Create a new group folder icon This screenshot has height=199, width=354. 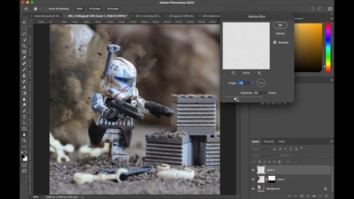point(314,196)
